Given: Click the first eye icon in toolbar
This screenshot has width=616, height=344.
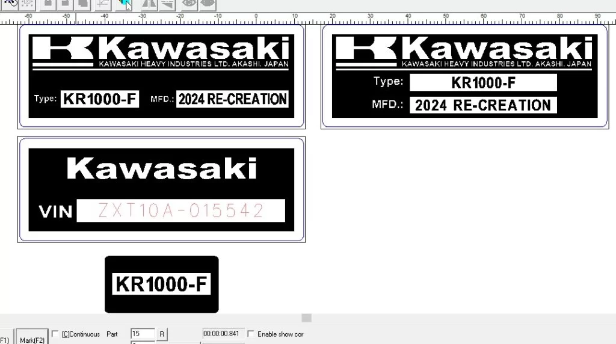Looking at the screenshot, I should coord(189,4).
